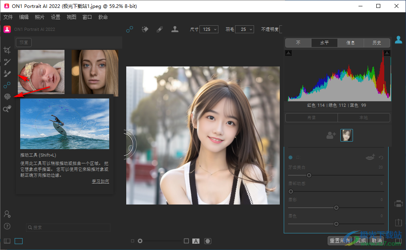Switch to the 历史 tab
This screenshot has width=406, height=250.
point(377,43)
